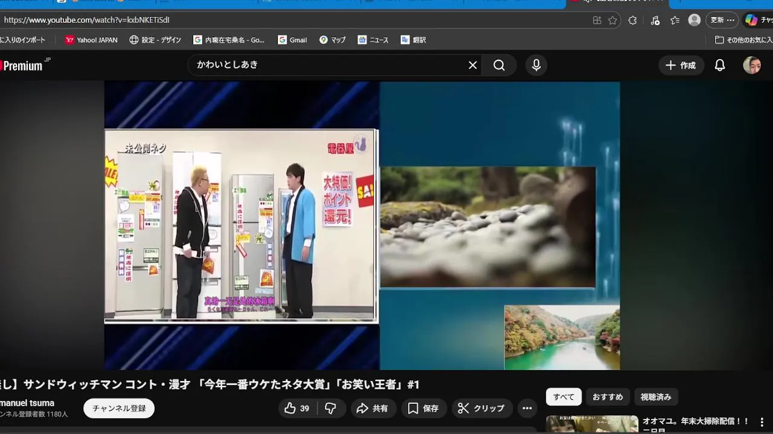Open the browser favorites list icon
Image resolution: width=773 pixels, height=434 pixels.
(x=675, y=20)
